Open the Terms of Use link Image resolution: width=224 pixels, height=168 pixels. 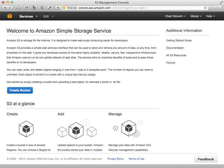pos(136,159)
